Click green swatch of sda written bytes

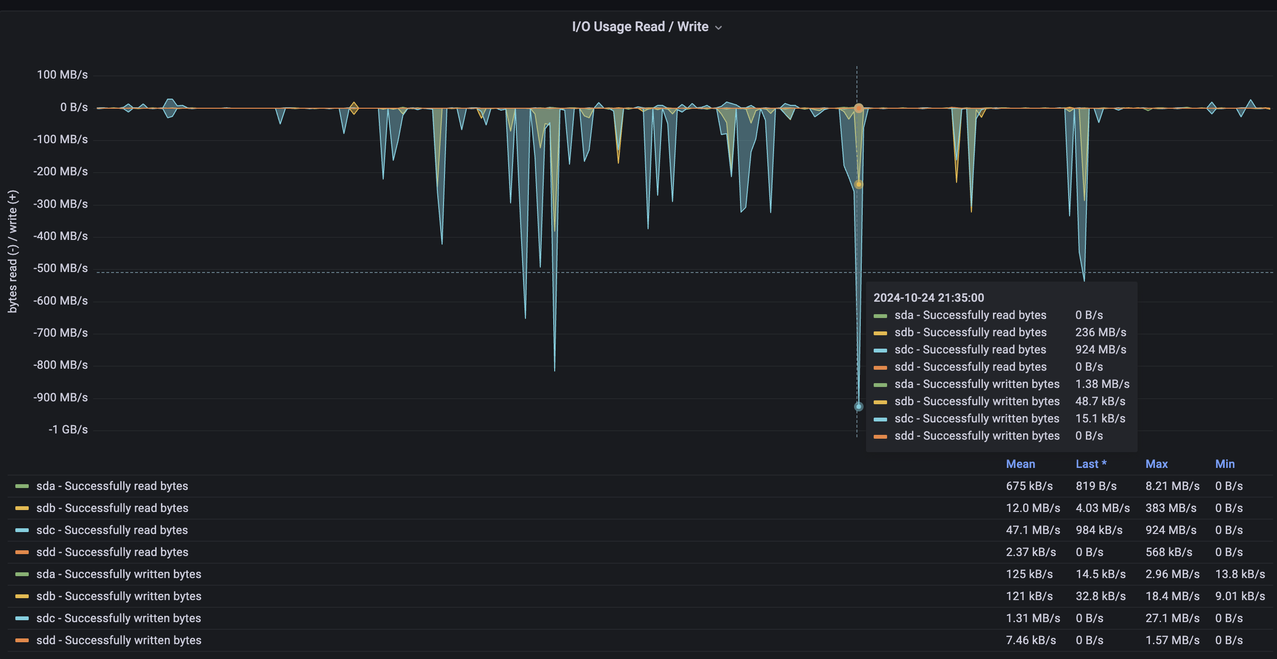click(22, 574)
